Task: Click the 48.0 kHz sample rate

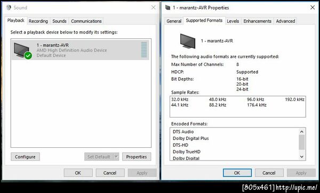Action: click(x=218, y=99)
